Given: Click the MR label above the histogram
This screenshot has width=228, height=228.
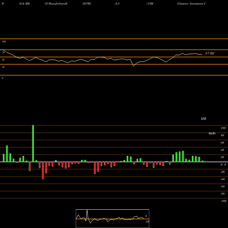Looking at the screenshot, I should pos(203,119).
